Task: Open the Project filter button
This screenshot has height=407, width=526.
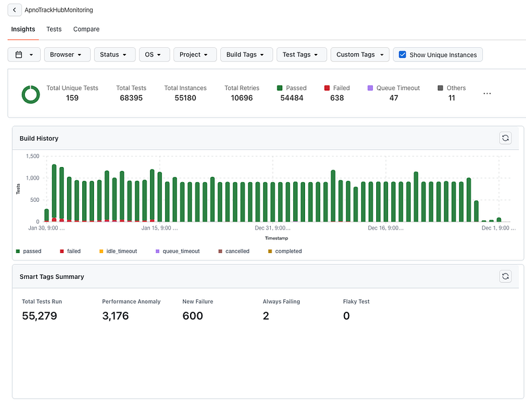Action: 195,55
